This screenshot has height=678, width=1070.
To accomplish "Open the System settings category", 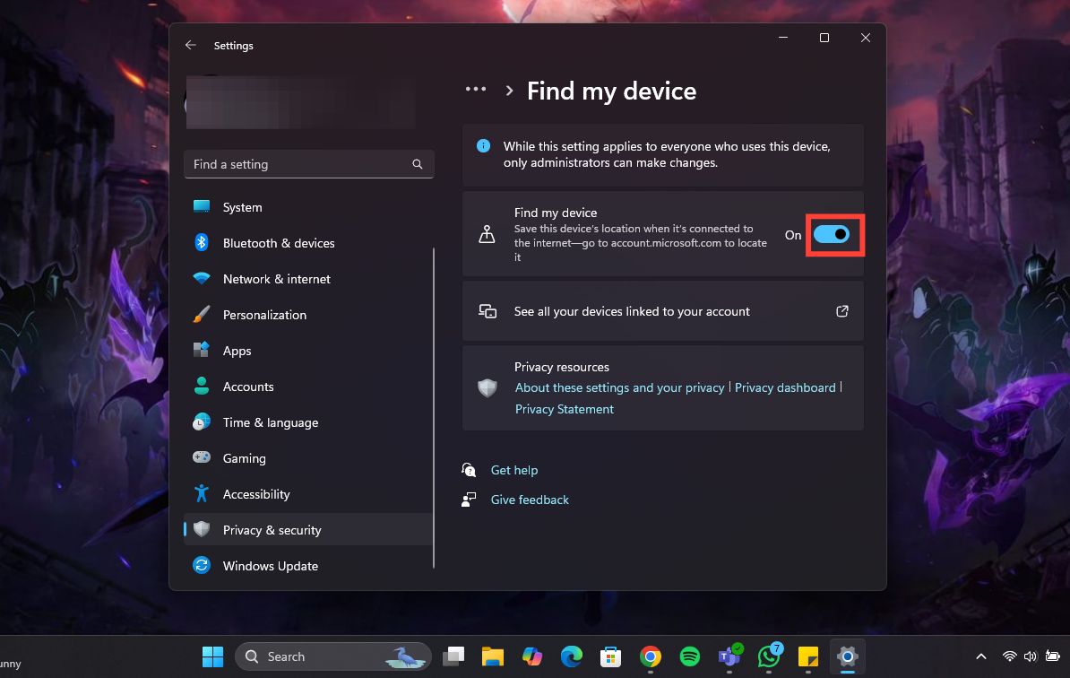I will coord(242,207).
